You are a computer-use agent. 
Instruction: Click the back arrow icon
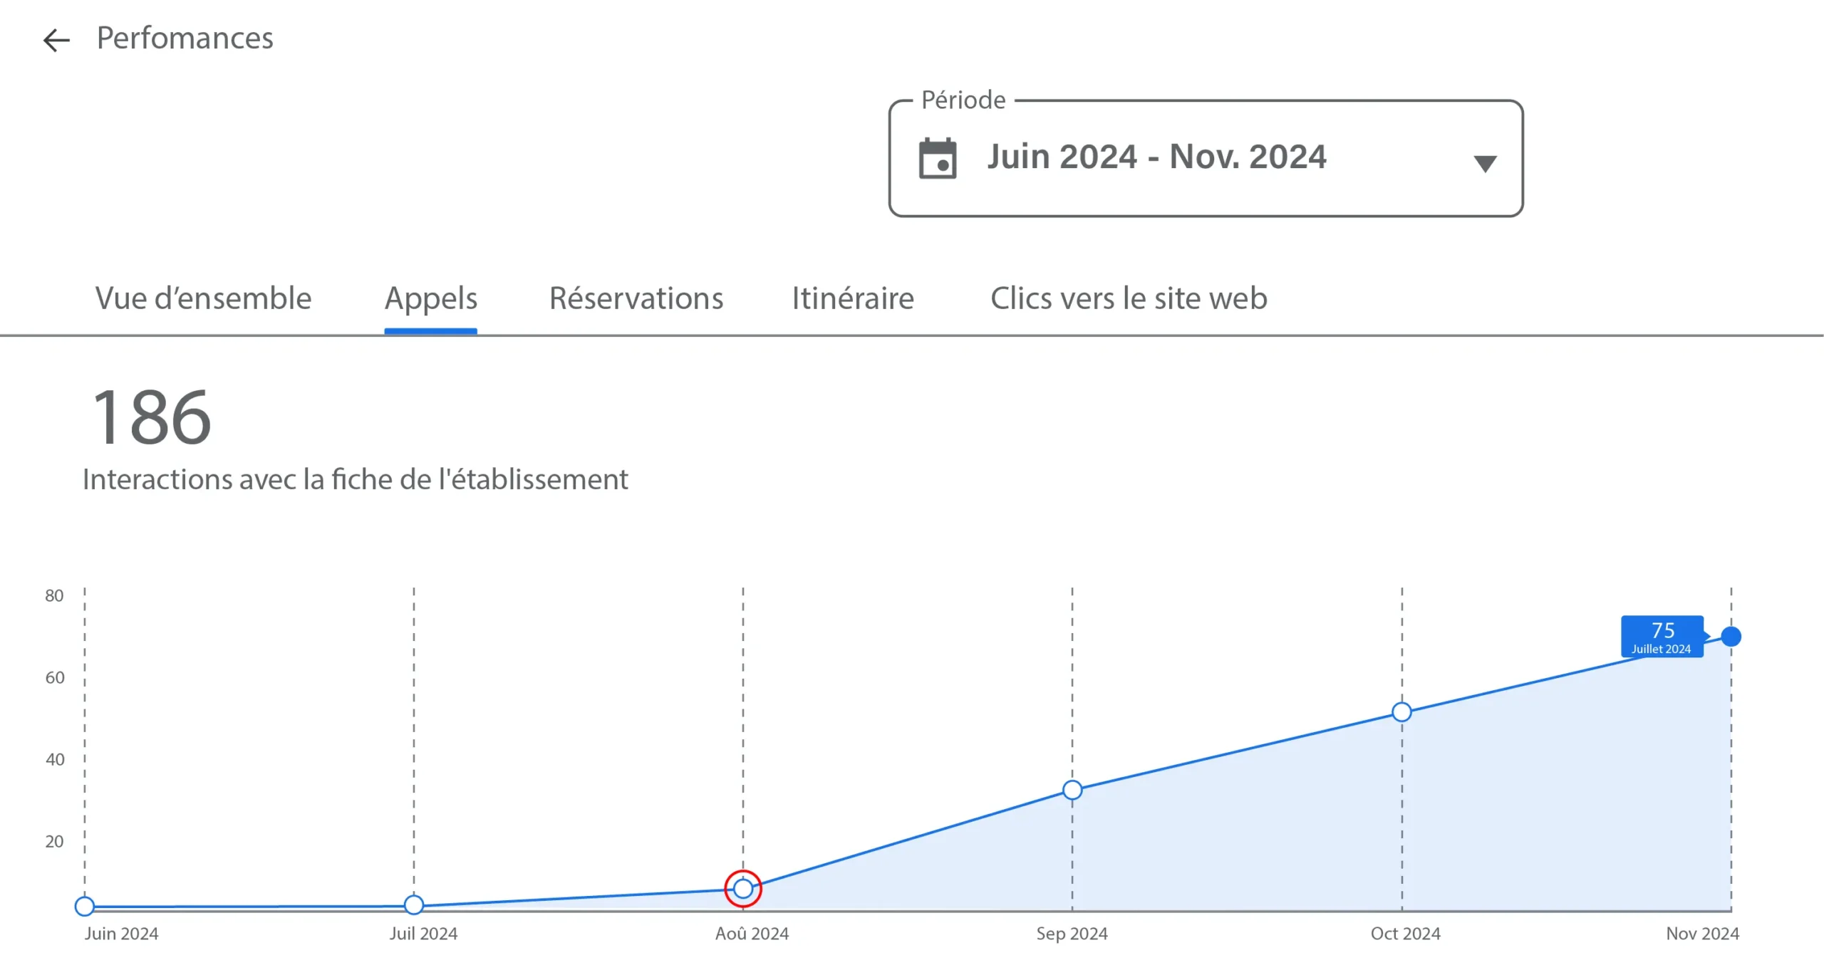point(56,40)
